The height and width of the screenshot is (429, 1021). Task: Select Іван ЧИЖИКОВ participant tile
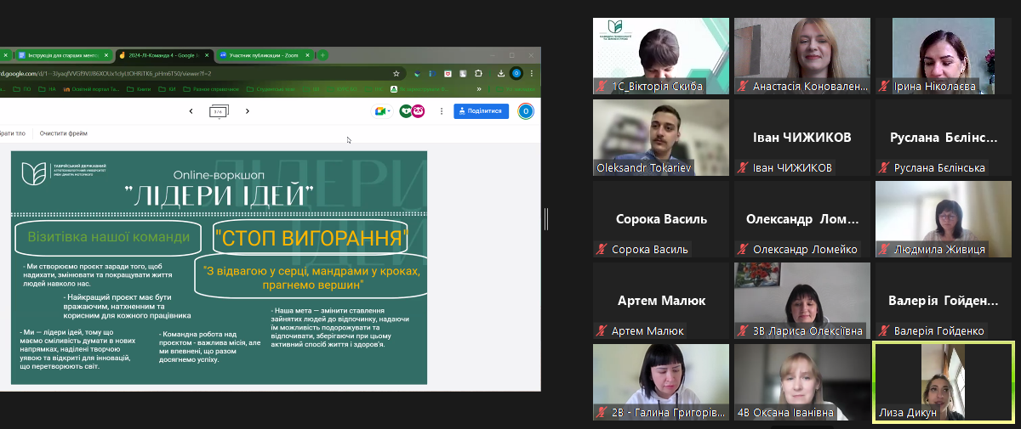click(802, 138)
